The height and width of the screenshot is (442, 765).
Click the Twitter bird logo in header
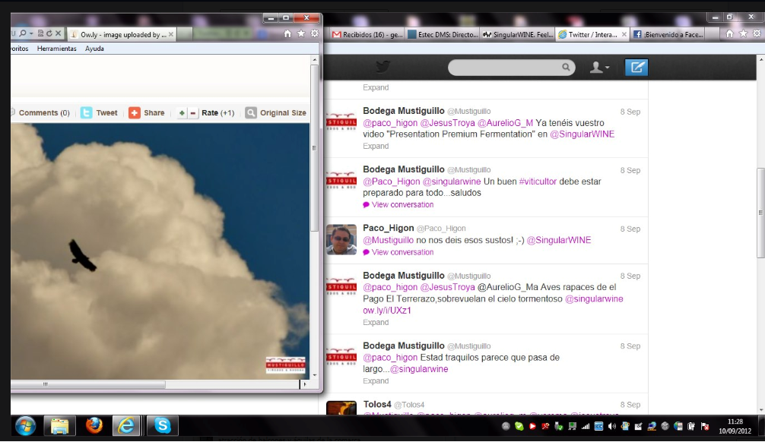pos(382,68)
